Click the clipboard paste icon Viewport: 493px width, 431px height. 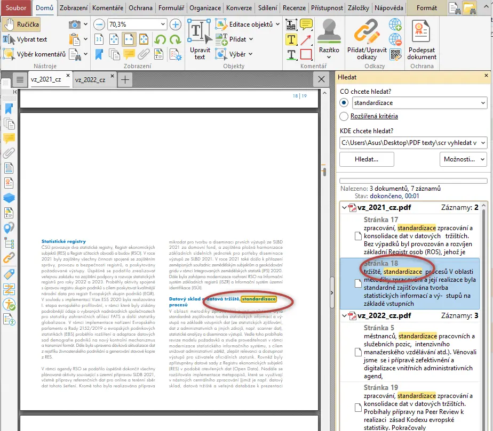click(74, 39)
